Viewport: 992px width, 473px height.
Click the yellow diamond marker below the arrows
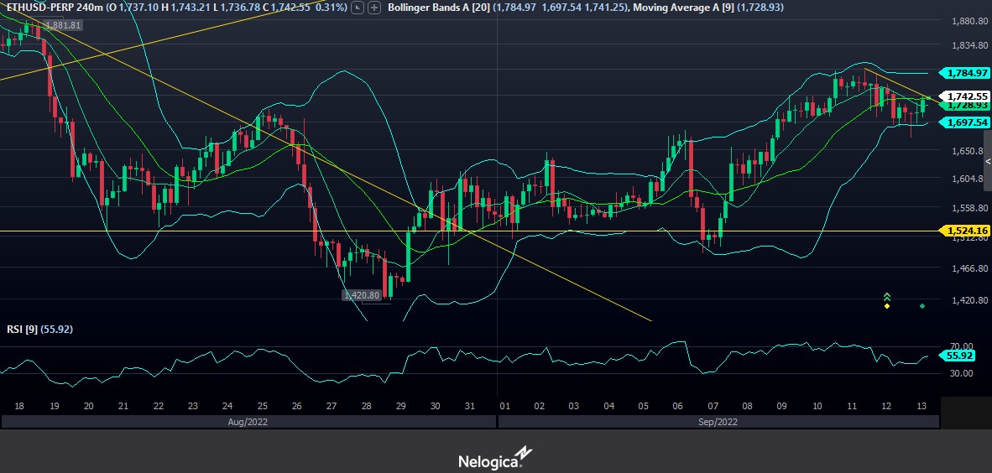(x=887, y=306)
